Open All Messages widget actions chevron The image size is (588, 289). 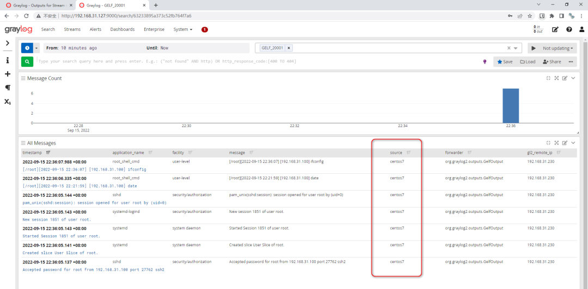click(573, 143)
